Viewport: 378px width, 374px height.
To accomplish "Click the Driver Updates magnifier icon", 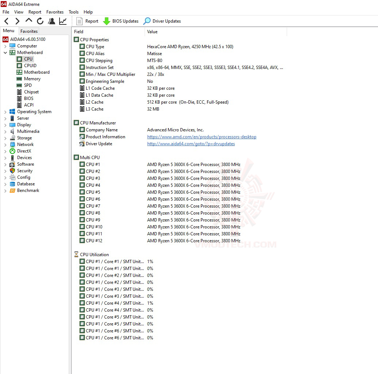I will [147, 21].
